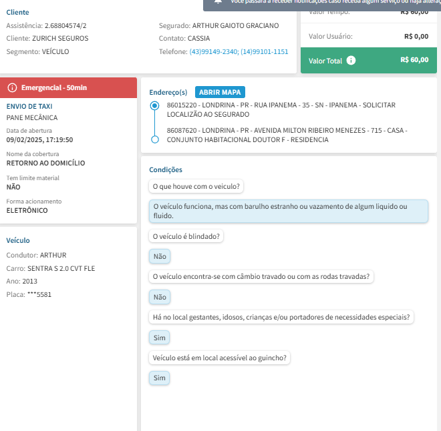Image resolution: width=441 pixels, height=431 pixels.
Task: Click the Emergencial alert circle icon
Action: tap(12, 87)
